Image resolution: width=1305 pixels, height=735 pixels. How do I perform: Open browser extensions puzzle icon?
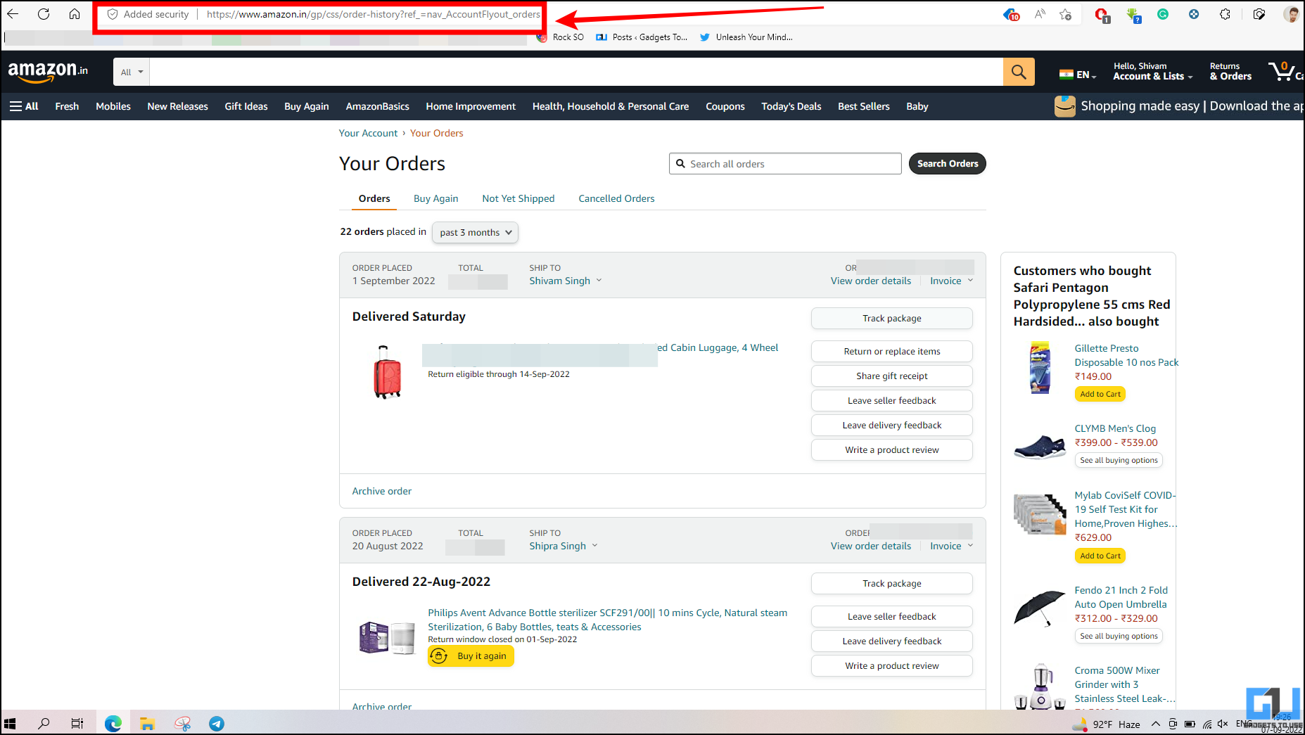pyautogui.click(x=1225, y=14)
